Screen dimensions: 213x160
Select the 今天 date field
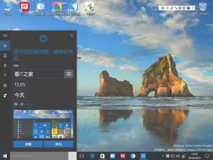(x=20, y=95)
